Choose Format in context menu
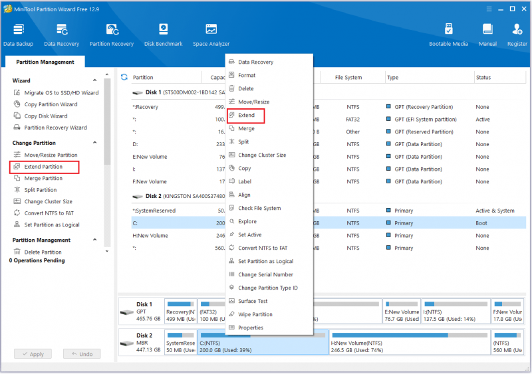 (269, 75)
